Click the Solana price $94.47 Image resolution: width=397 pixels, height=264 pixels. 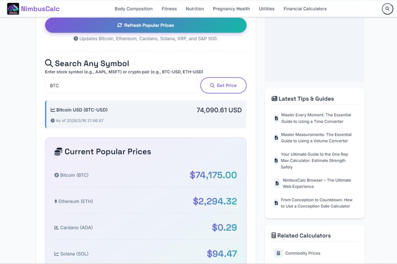(x=222, y=254)
